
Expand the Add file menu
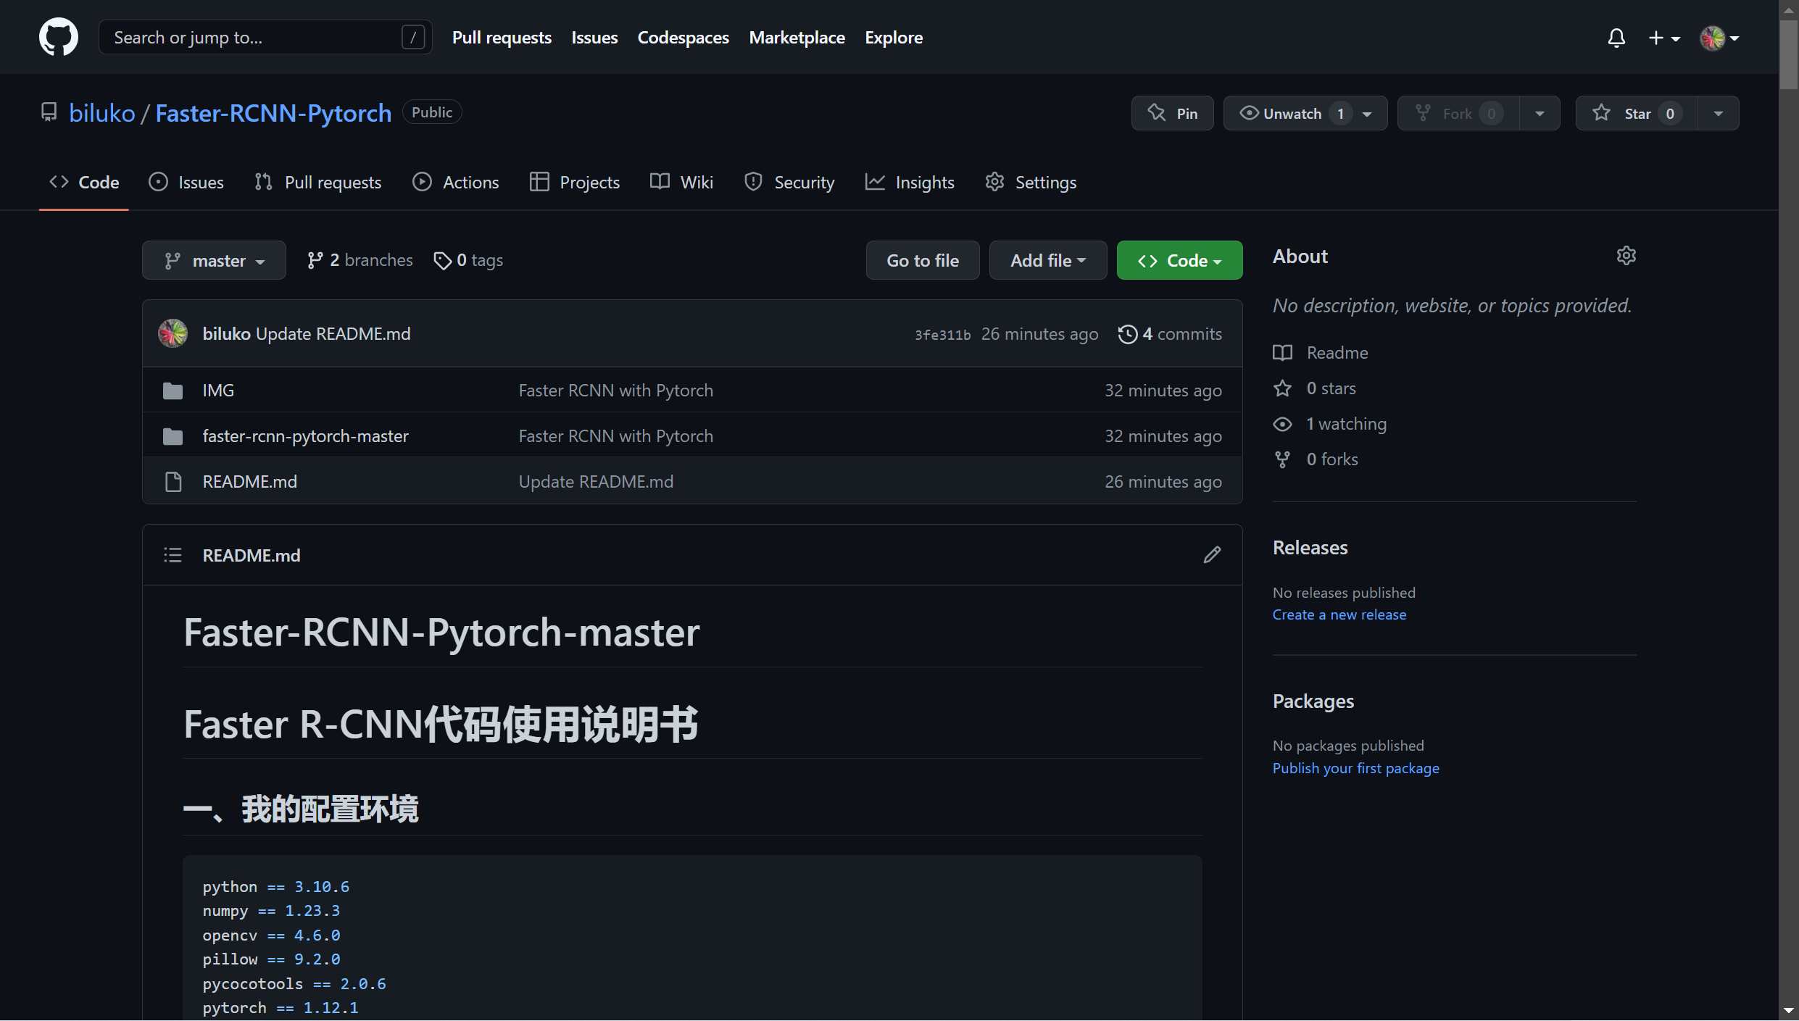[1047, 261]
